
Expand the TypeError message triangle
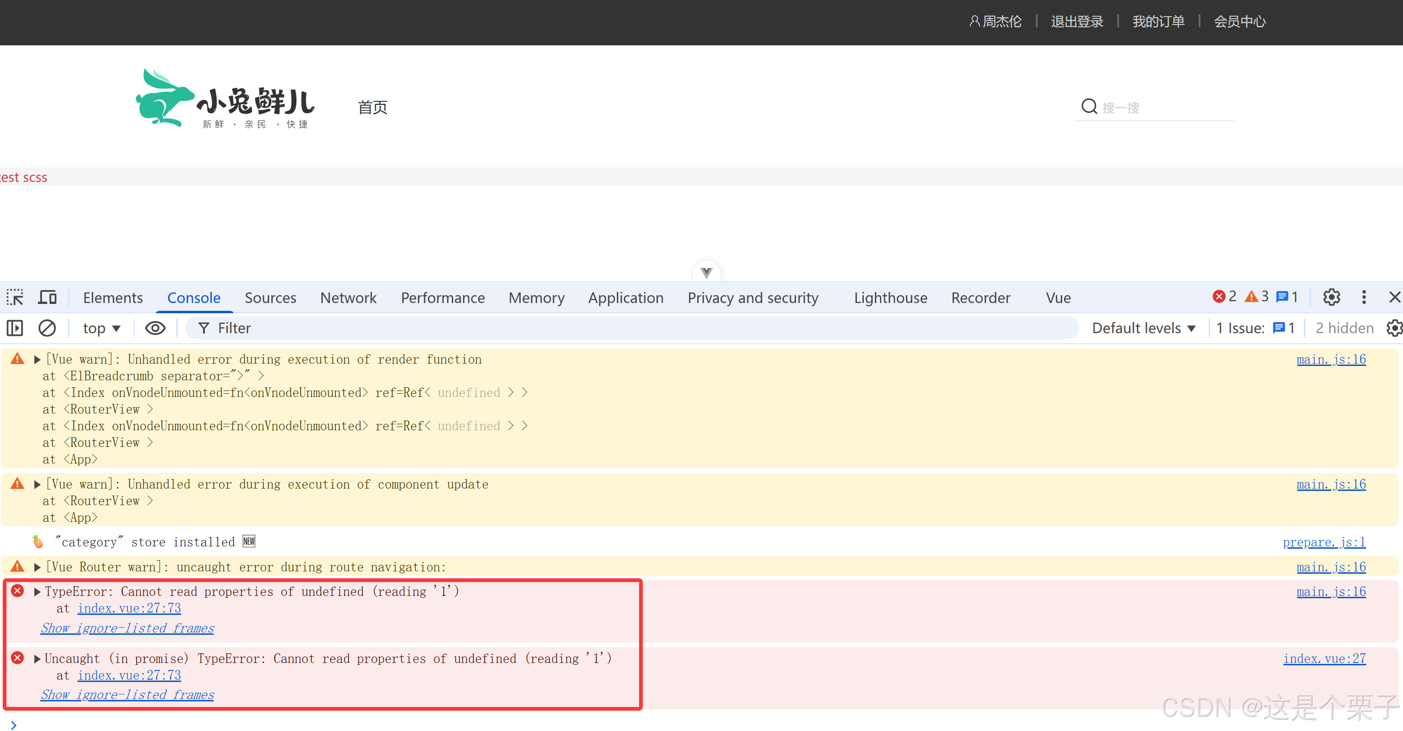point(37,592)
